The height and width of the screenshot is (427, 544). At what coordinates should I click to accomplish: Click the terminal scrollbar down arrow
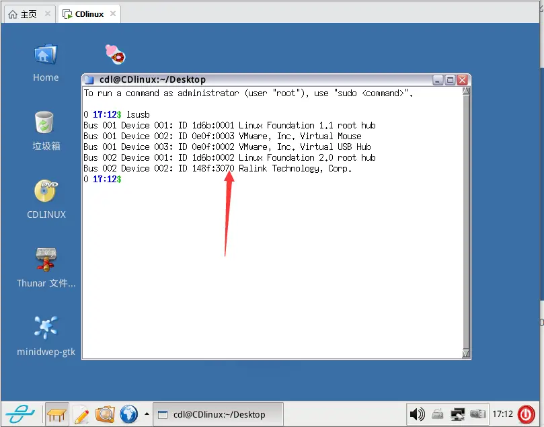point(466,353)
